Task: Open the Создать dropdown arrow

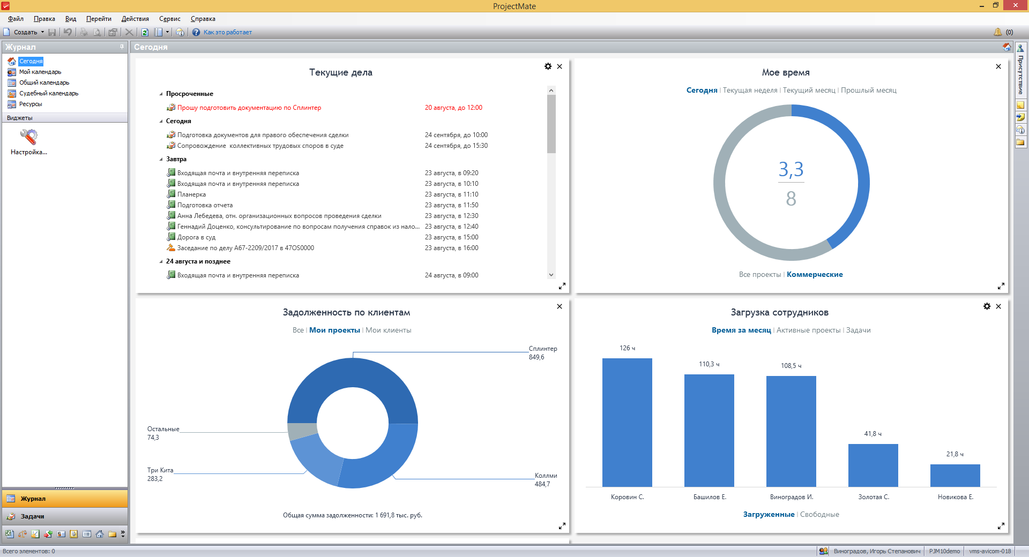Action: click(43, 32)
